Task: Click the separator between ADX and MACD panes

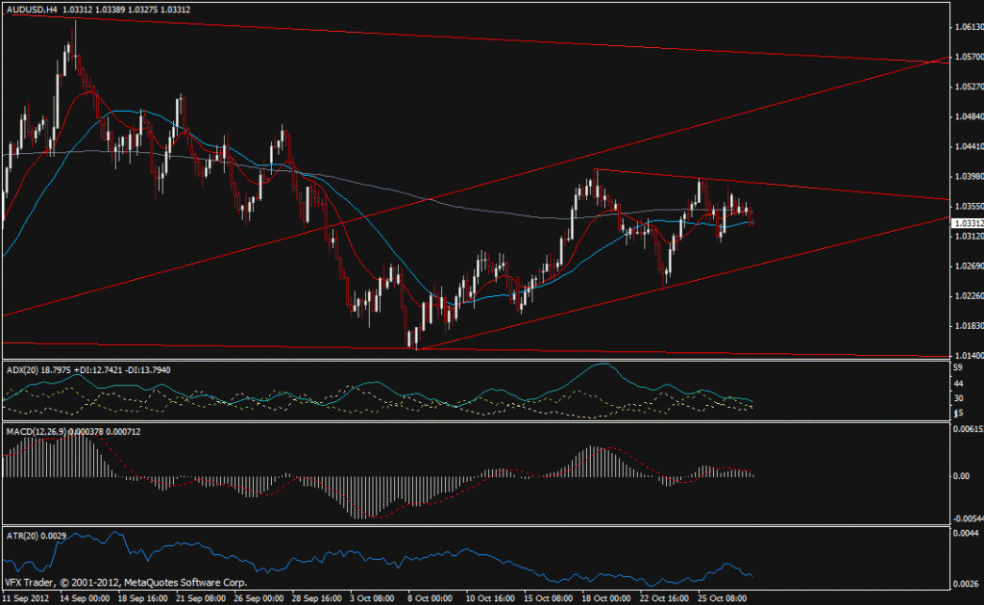Action: click(x=480, y=424)
